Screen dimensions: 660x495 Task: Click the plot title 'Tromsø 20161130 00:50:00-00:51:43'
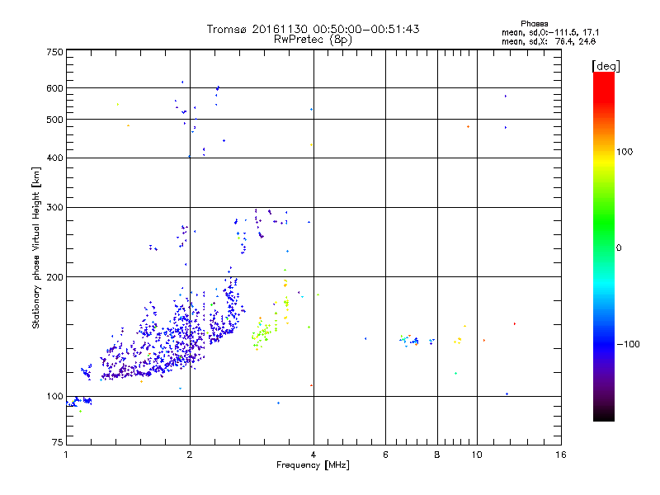(313, 29)
